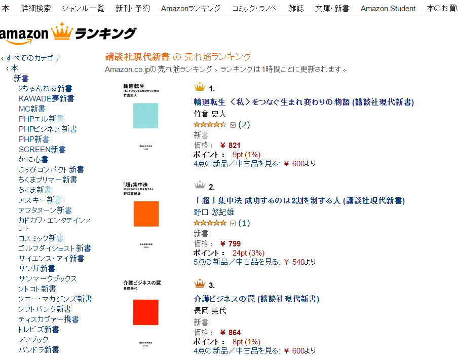Viewport: 458px width, 356px height.
Task: Open author 野口 悠紀雄 link
Action: coord(214,212)
